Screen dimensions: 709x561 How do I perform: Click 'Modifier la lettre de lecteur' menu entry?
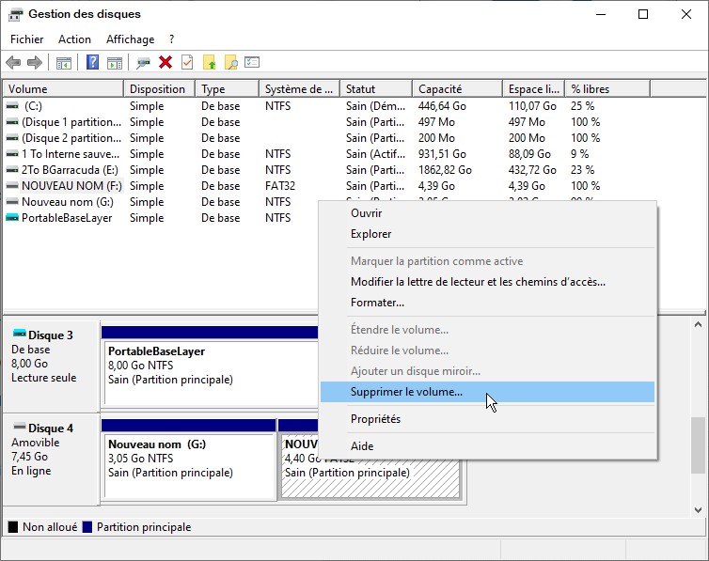coord(478,282)
